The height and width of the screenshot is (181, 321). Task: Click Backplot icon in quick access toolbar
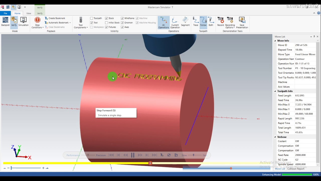coord(8,7)
